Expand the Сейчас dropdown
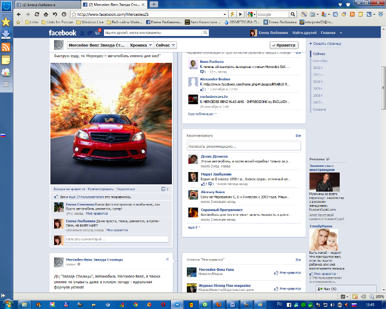386x309 pixels. [165, 45]
